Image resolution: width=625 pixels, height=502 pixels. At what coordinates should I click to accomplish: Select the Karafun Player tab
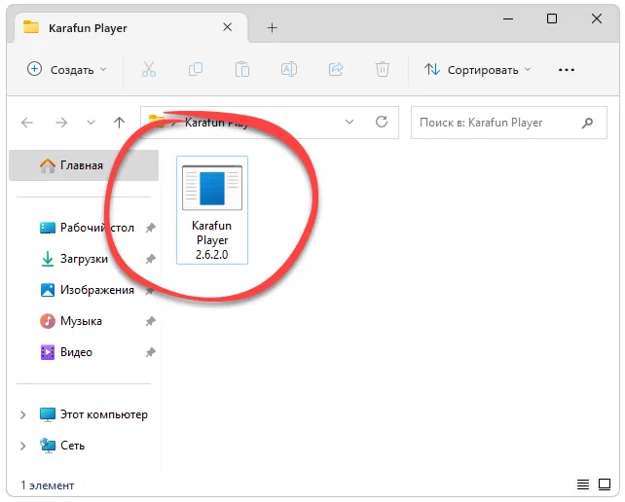131,28
